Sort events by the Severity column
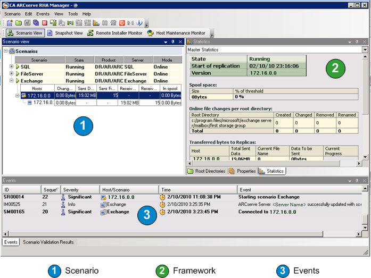 [80, 190]
